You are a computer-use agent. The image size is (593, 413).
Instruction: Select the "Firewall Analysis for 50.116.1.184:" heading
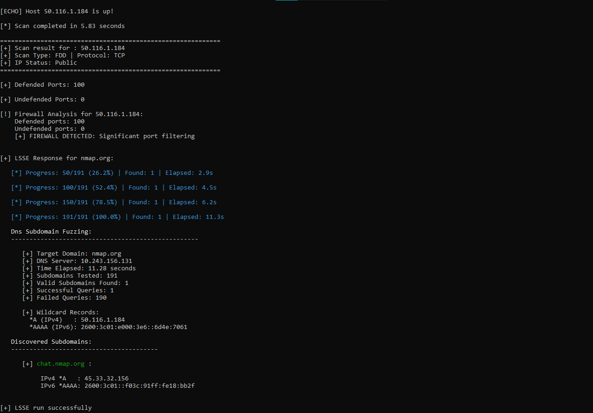tap(72, 114)
